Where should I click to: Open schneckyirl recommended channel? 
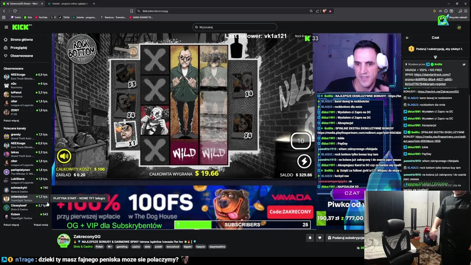click(26, 189)
